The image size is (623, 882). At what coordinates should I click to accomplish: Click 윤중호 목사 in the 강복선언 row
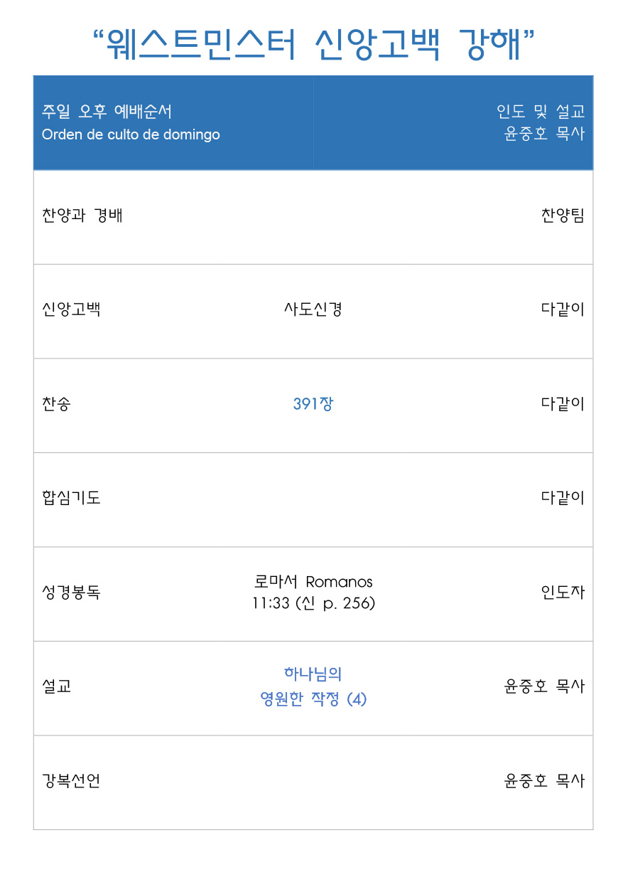544,780
